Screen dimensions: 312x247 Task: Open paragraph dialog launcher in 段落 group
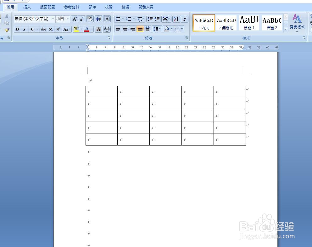coord(187,38)
